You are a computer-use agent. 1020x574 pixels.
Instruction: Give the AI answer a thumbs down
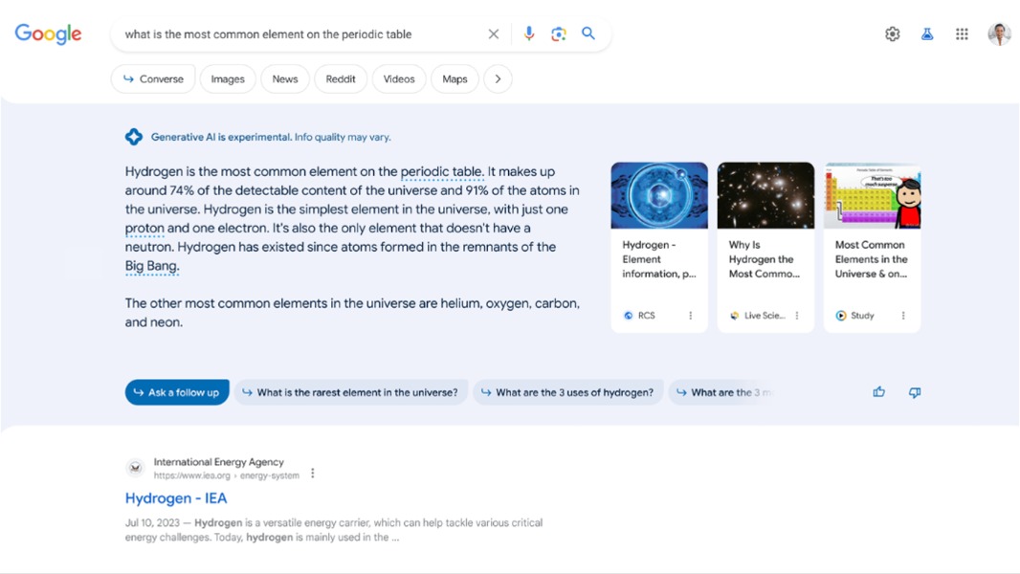point(914,392)
